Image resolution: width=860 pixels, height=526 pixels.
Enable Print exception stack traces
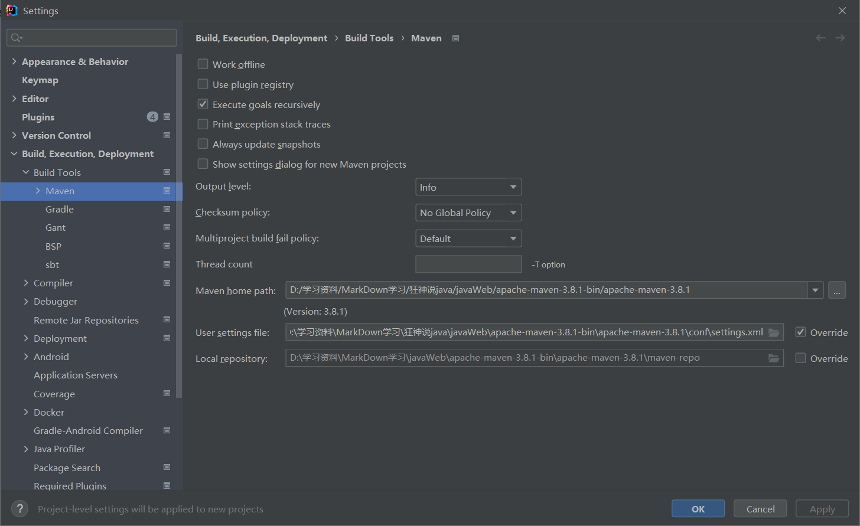(203, 124)
